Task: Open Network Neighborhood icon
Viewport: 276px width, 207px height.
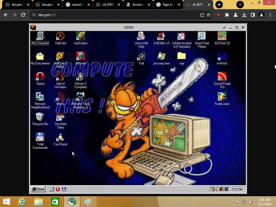Action: 40,101
